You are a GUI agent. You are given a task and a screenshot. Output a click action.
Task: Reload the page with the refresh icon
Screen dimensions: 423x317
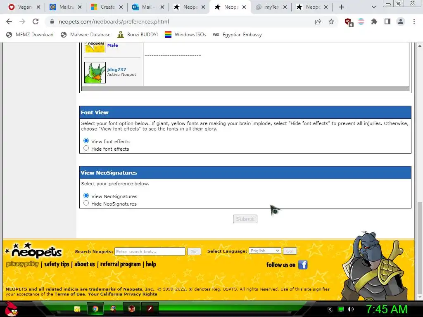tap(36, 21)
